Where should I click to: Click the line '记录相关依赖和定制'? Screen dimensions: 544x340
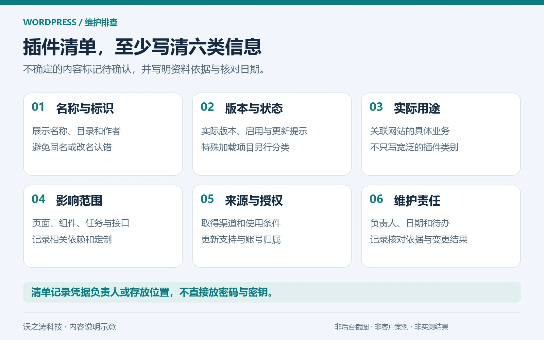(x=72, y=239)
